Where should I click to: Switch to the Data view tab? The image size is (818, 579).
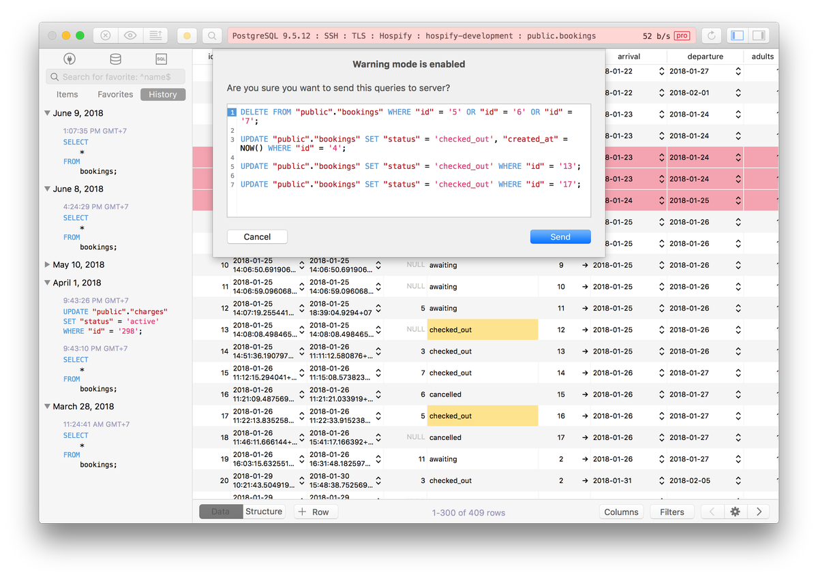click(221, 512)
